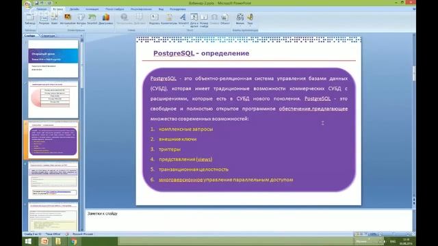The image size is (438, 246).
Task: Select the fifth slide thumbnail
Action: (x=53, y=217)
